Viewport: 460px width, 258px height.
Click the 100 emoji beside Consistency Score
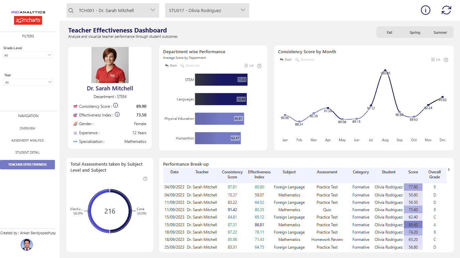coord(75,106)
